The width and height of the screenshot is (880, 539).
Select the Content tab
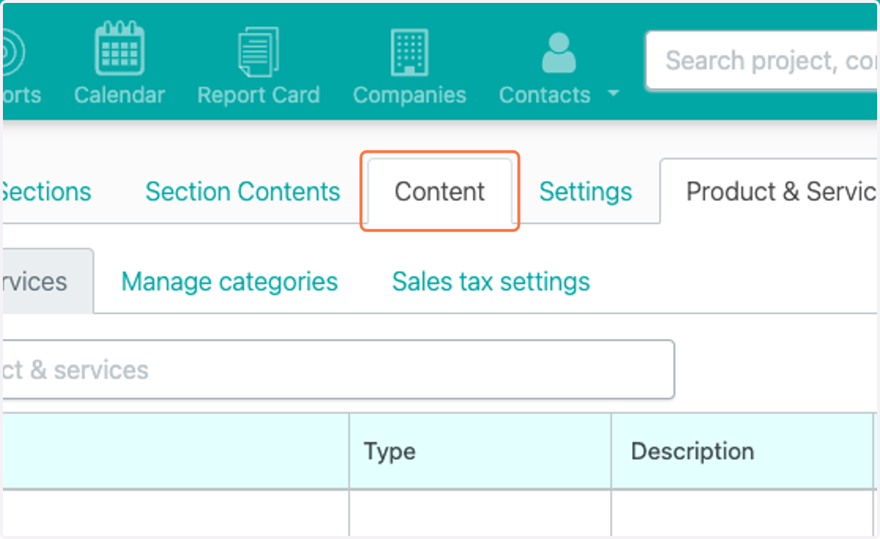439,191
